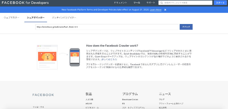Click the How does the Facebook Crawler work heading
The height and width of the screenshot is (109, 228).
(112, 46)
